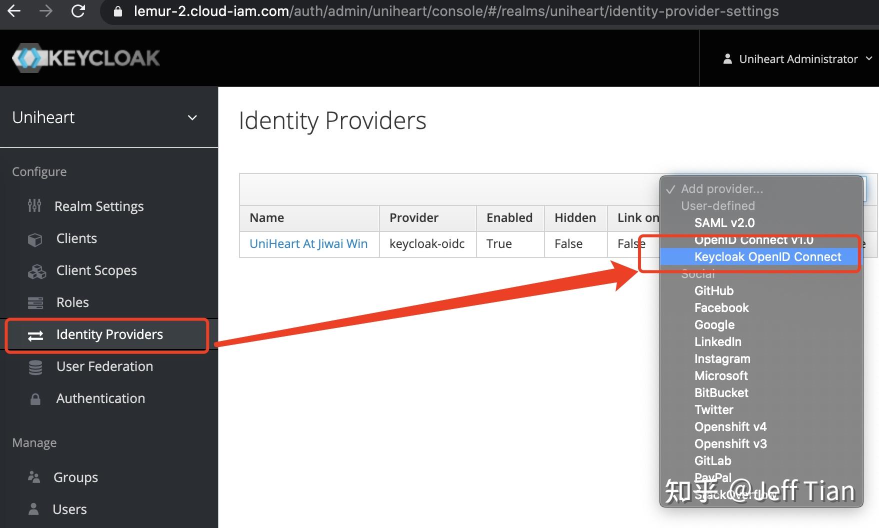Select Openshift v3 from the provider list
879x528 pixels.
(x=730, y=443)
